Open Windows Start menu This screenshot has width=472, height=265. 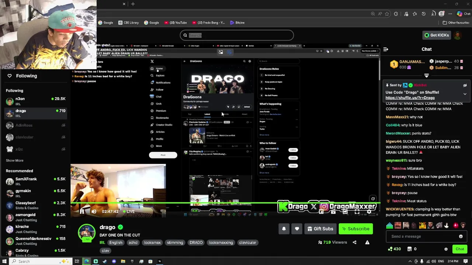click(x=4, y=261)
